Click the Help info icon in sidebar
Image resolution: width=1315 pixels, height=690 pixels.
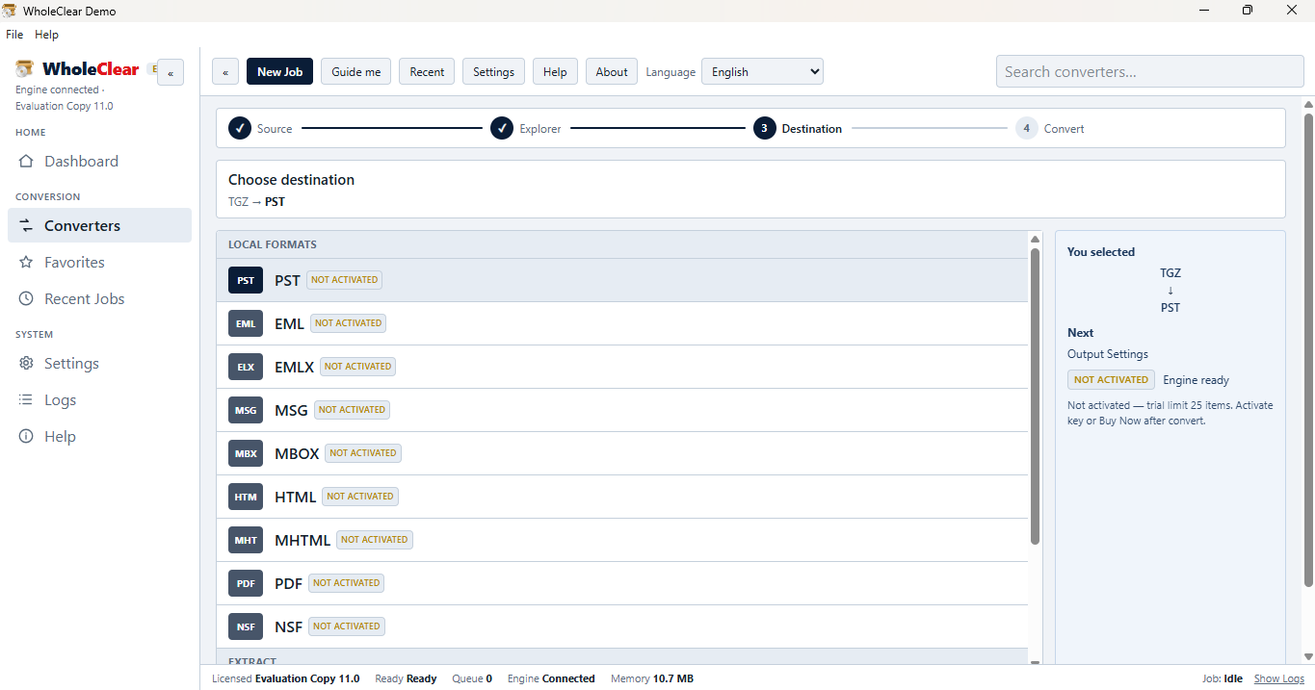pyautogui.click(x=27, y=437)
